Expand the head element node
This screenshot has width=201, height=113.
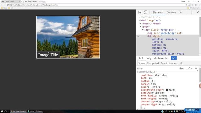(140, 24)
